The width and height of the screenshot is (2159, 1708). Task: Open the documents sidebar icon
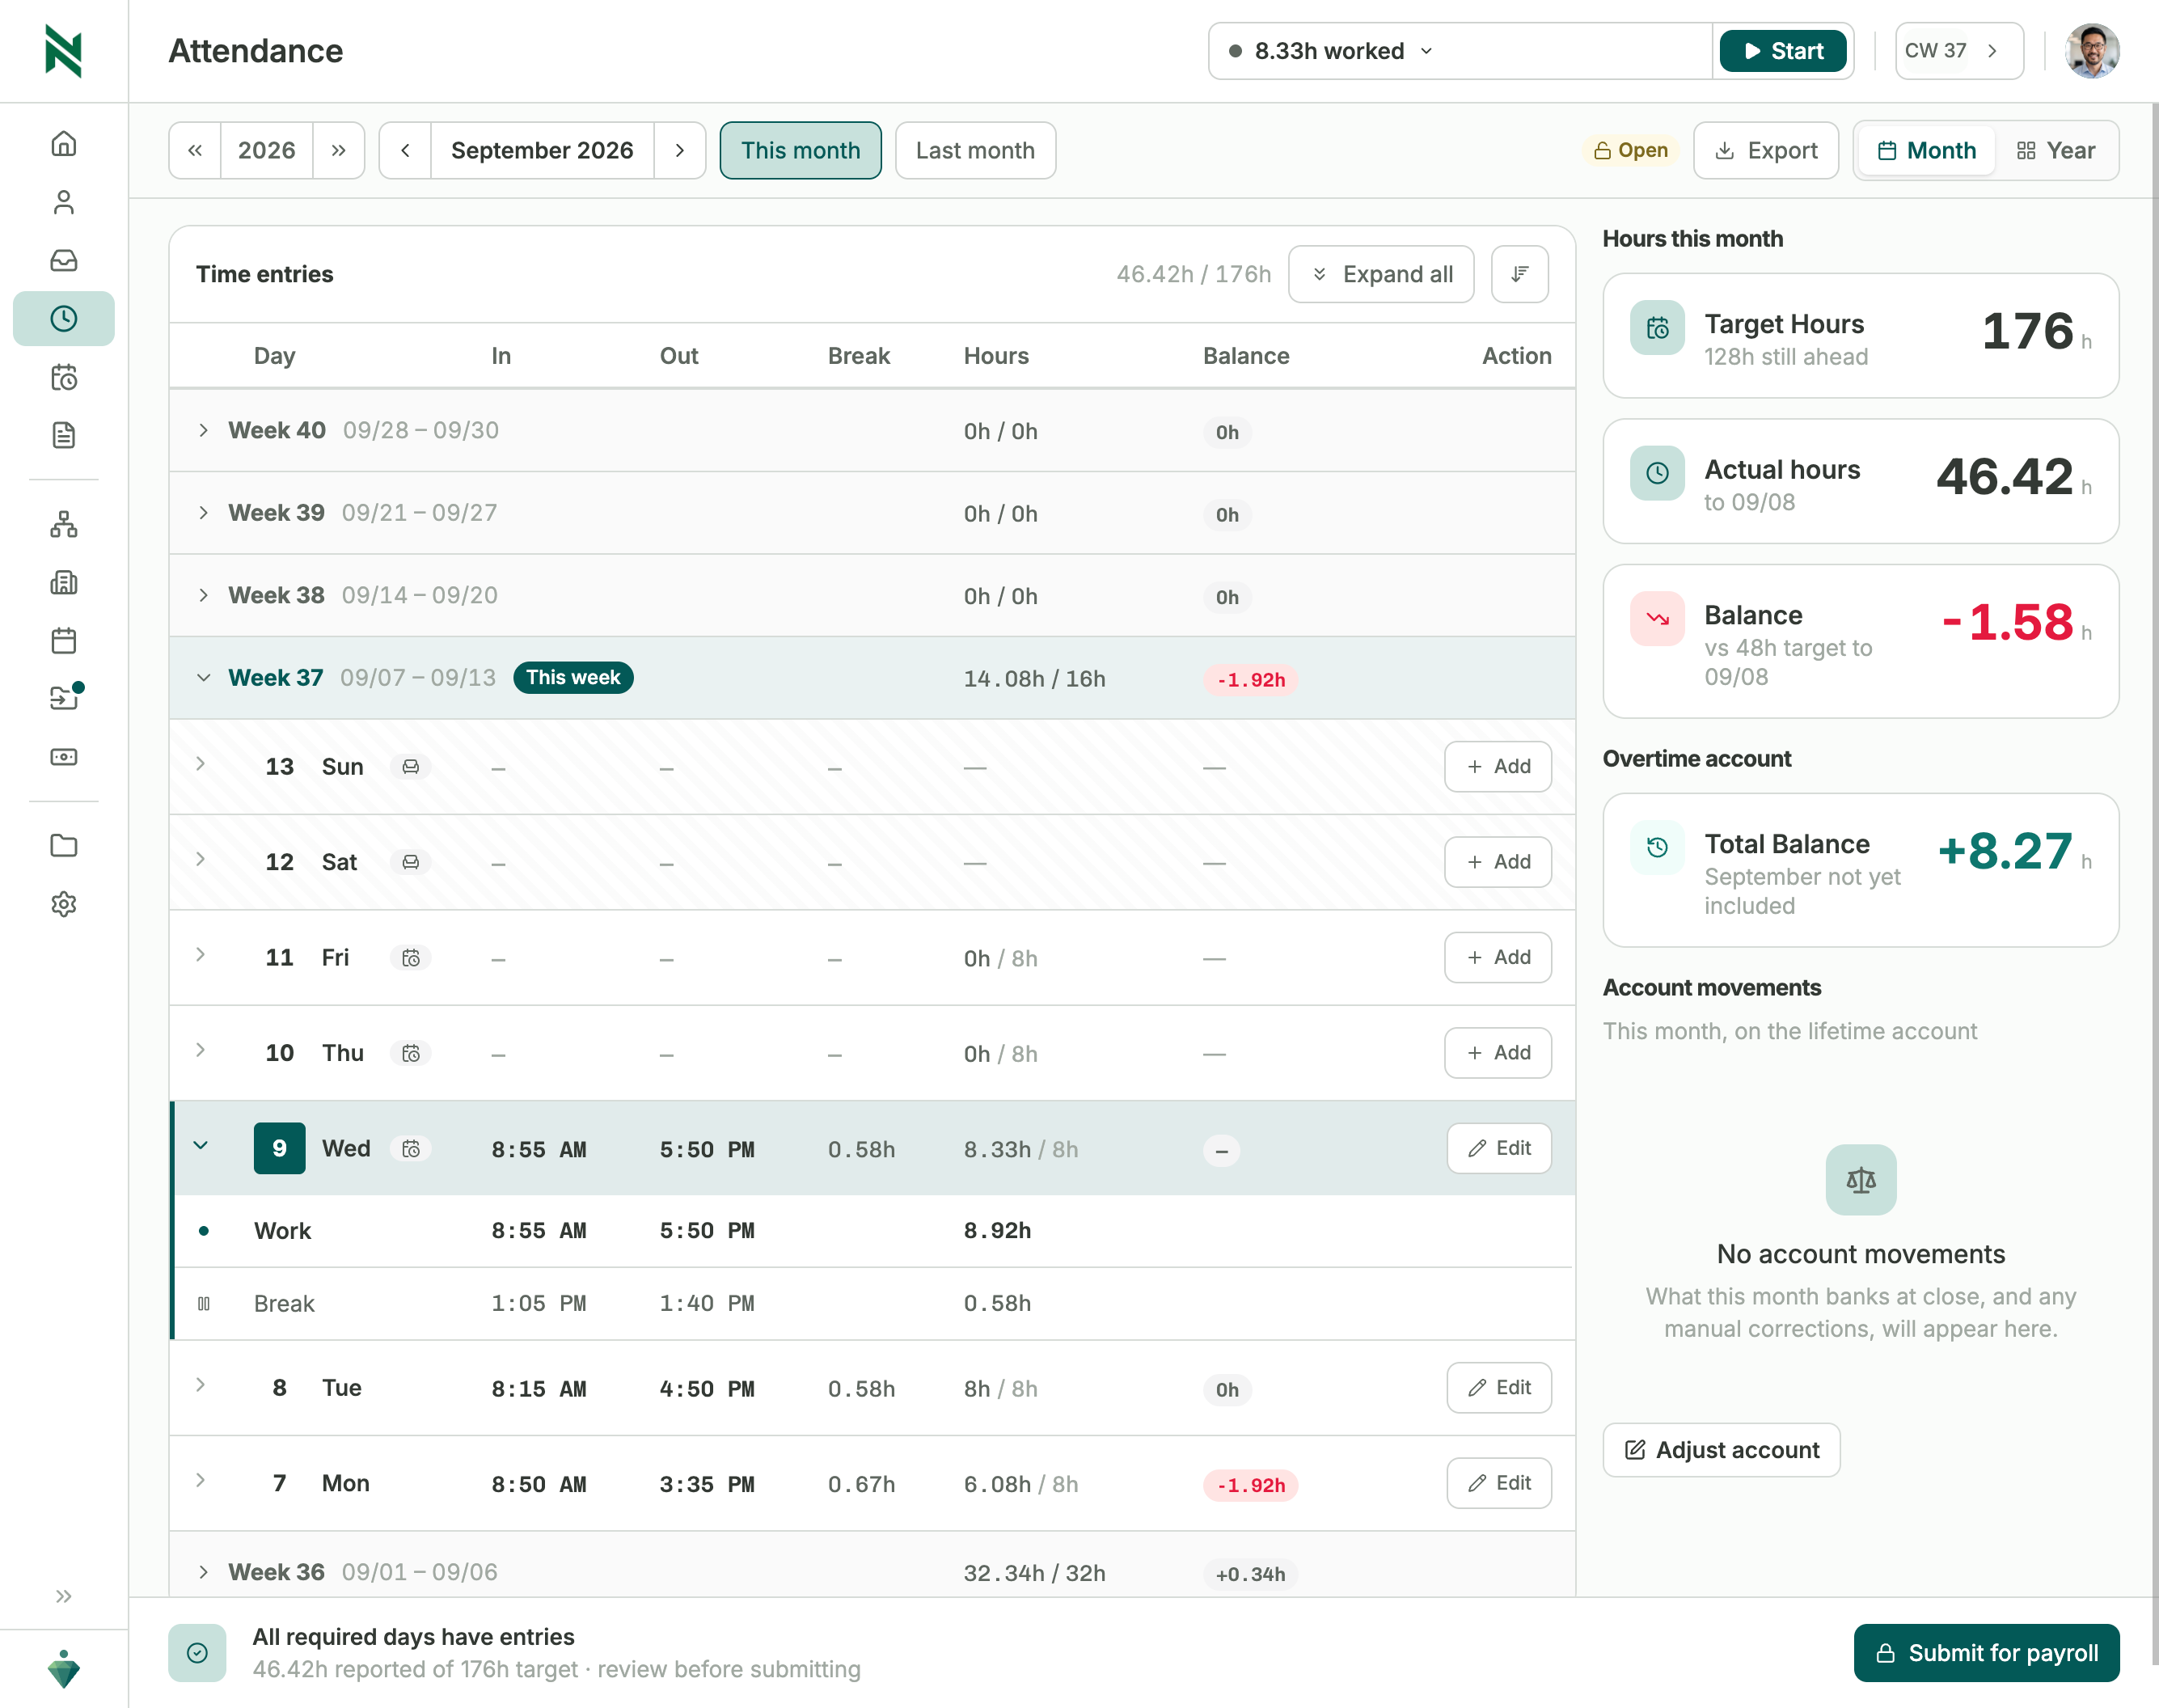64,435
